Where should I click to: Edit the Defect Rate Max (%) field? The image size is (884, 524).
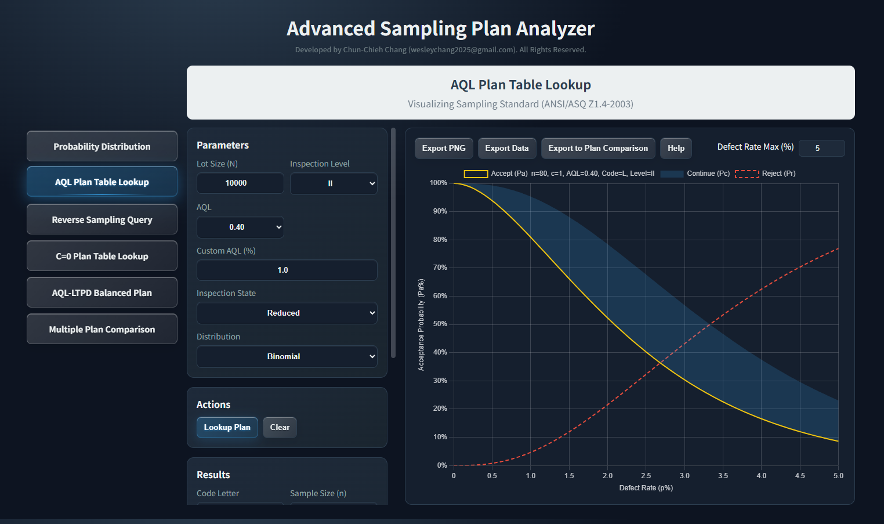click(x=821, y=148)
